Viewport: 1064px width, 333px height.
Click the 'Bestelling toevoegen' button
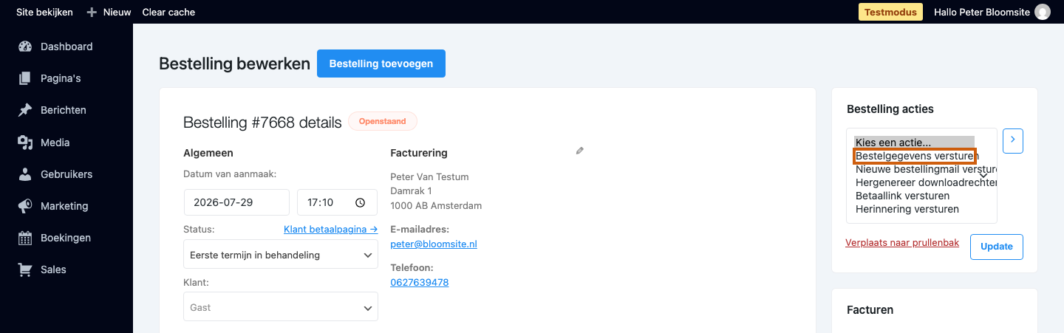[381, 63]
